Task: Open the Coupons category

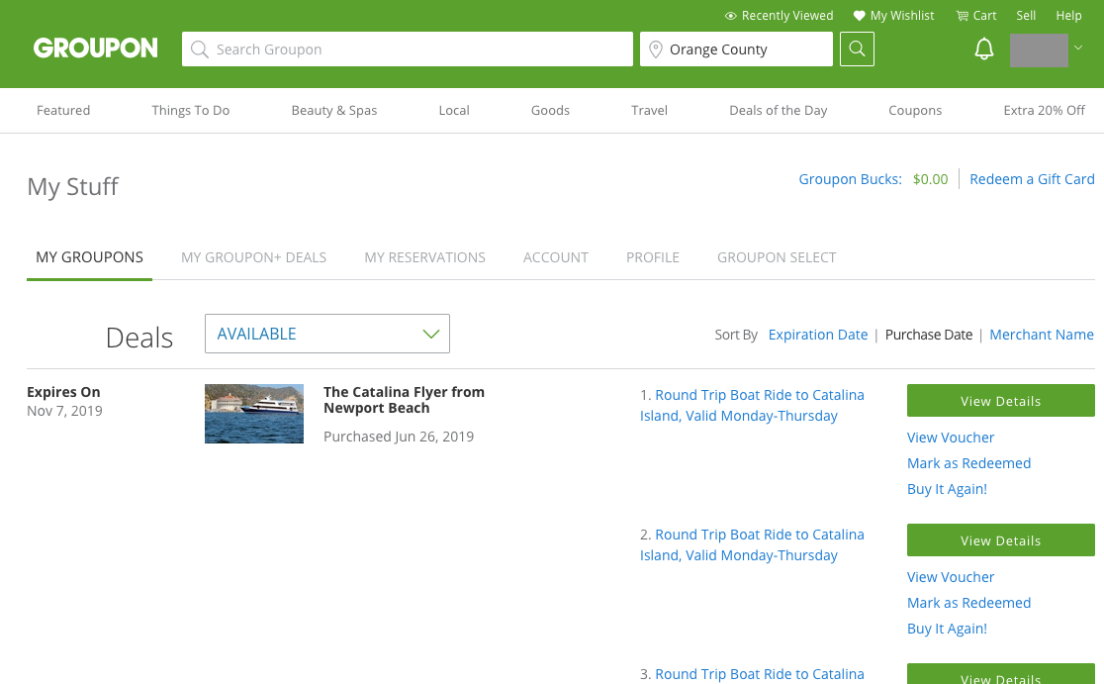Action: [x=915, y=110]
